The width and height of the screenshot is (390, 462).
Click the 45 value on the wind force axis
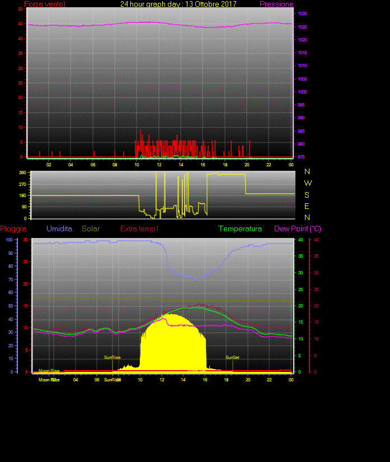[20, 24]
